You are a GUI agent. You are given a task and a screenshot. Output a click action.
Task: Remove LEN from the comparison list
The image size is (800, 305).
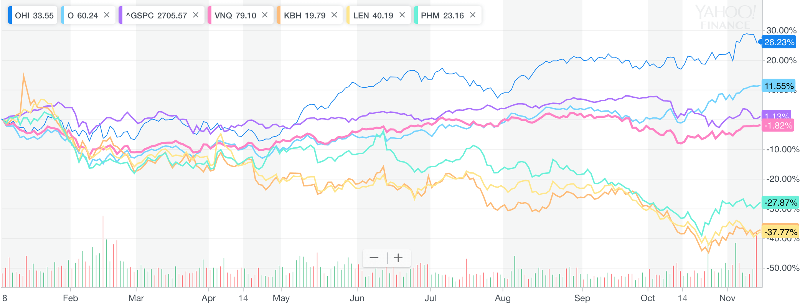(x=402, y=15)
